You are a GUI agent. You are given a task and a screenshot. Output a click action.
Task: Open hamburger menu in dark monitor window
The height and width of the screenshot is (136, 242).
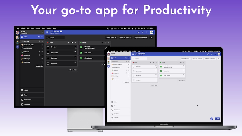[x=47, y=32]
